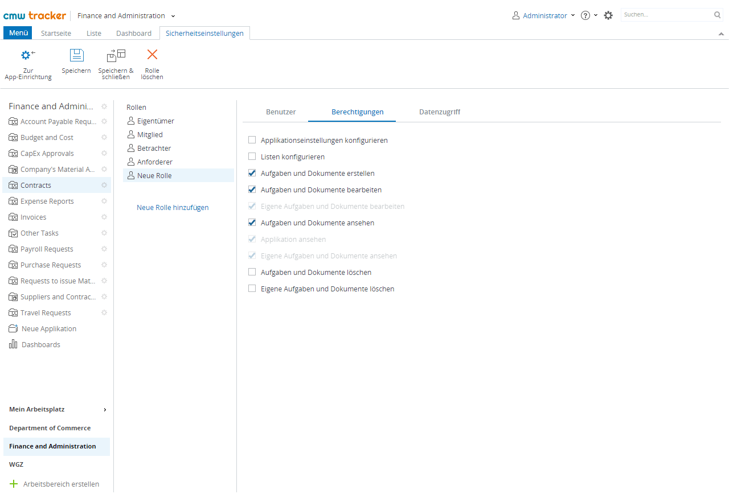Open the help question mark icon
Screen dimensions: 729x498
pyautogui.click(x=585, y=15)
